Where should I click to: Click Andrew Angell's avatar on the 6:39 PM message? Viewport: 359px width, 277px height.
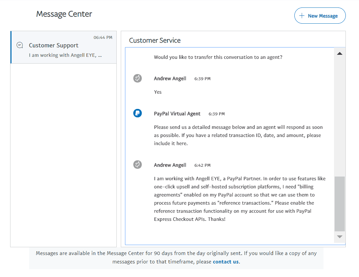137,78
